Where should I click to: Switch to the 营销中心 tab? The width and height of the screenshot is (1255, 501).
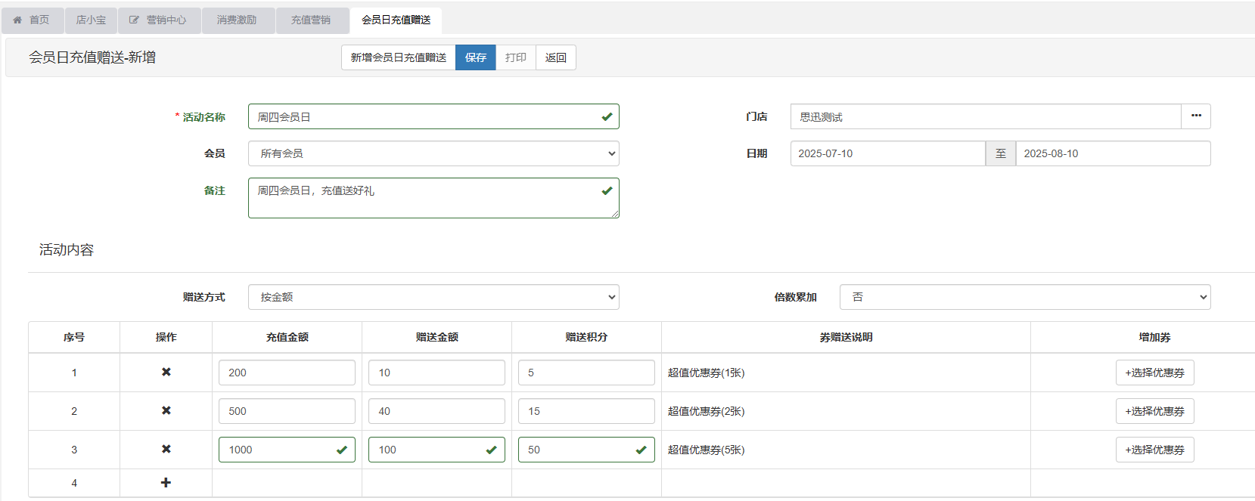(x=158, y=20)
